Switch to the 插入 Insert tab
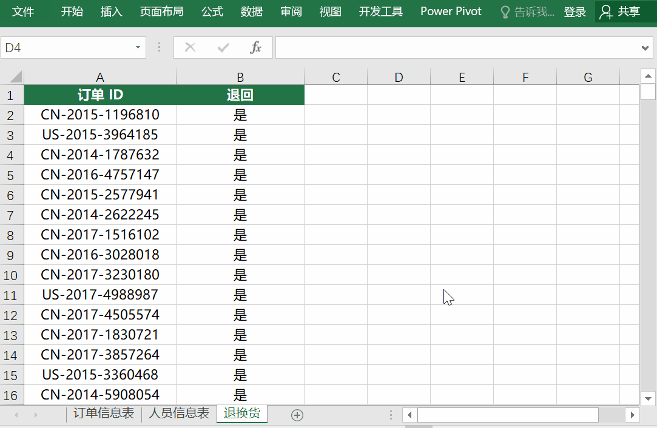 click(112, 12)
